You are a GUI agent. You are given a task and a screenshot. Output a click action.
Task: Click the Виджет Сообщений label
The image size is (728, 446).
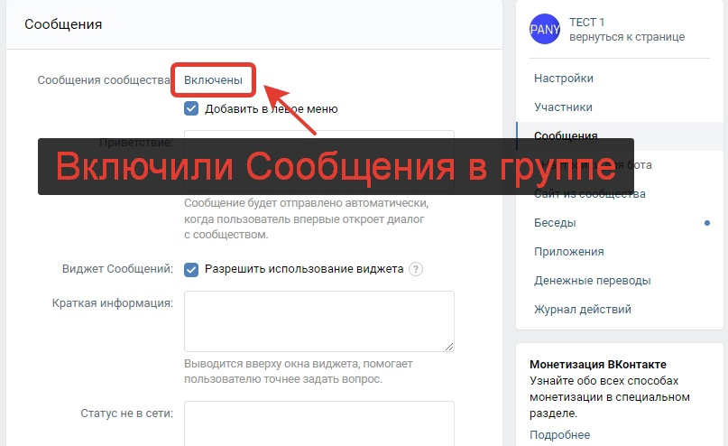117,269
